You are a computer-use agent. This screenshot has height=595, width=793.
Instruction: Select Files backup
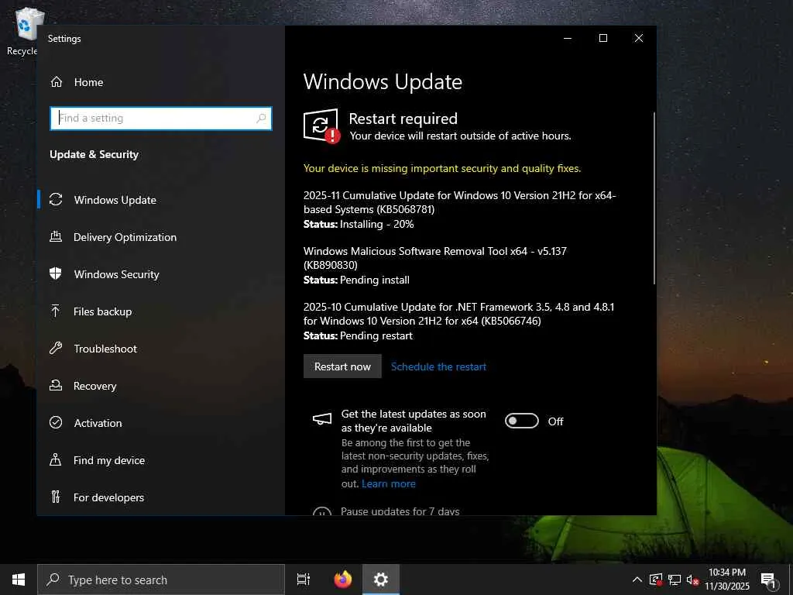tap(161, 311)
